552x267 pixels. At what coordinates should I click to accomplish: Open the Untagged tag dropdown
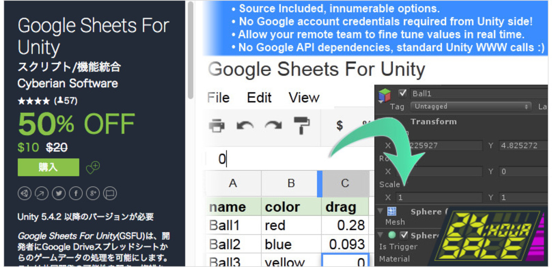[471, 107]
